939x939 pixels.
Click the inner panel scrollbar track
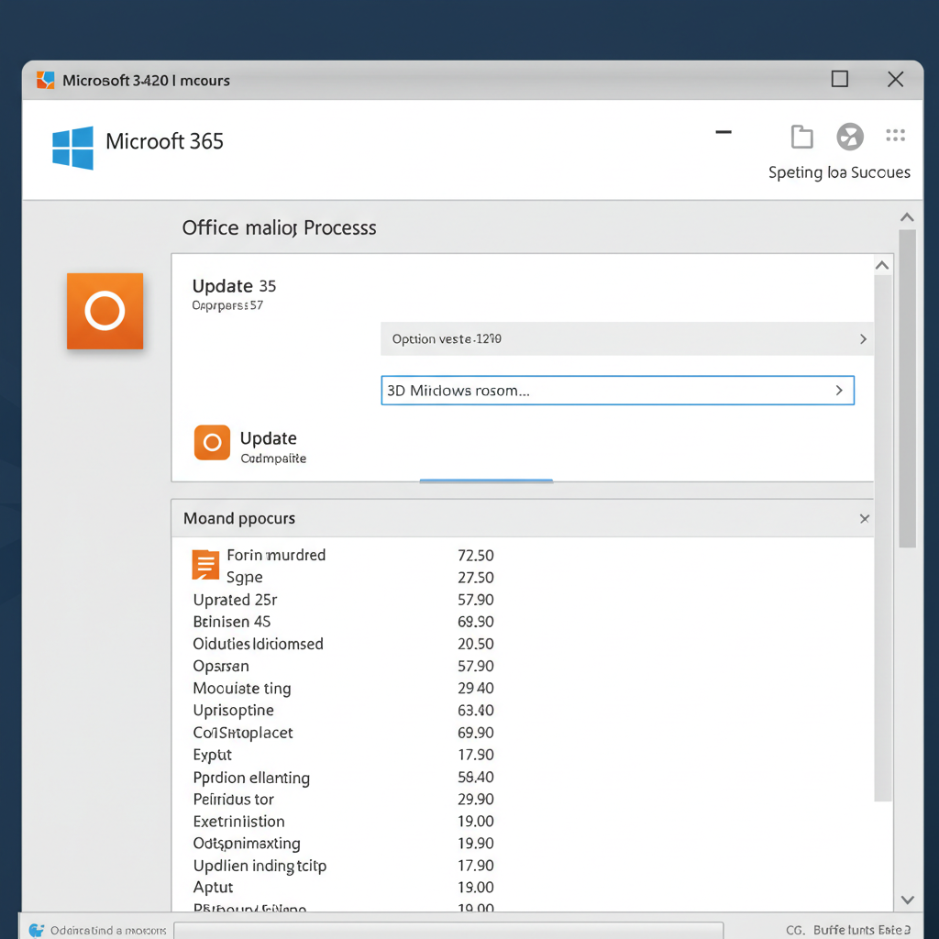[x=883, y=537]
